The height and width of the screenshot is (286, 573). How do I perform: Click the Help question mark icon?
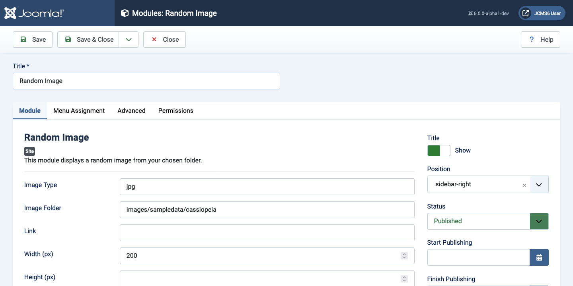click(x=531, y=39)
